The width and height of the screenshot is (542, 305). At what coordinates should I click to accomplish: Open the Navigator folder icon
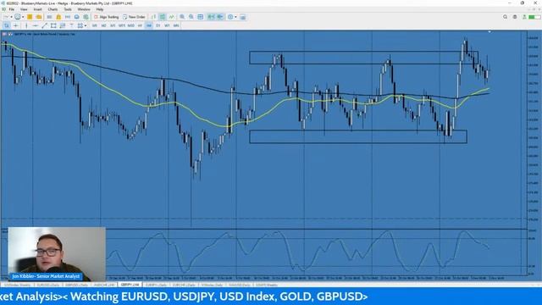(x=39, y=17)
